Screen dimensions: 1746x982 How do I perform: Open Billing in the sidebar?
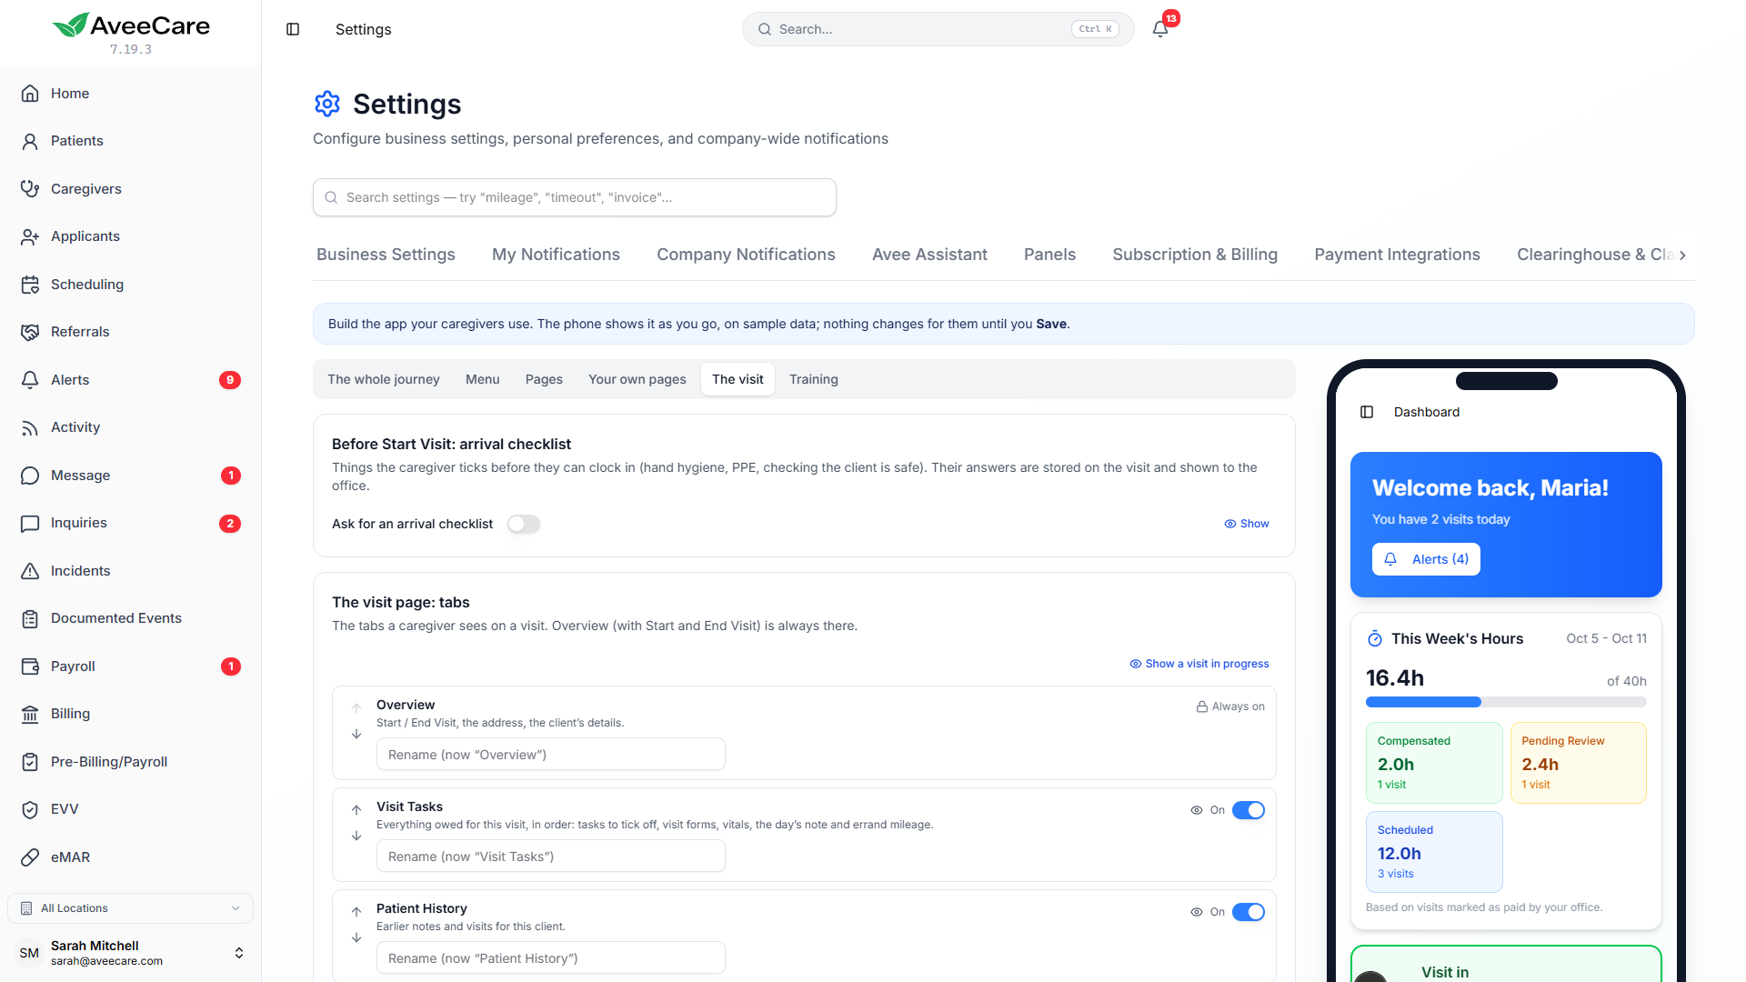(130, 714)
